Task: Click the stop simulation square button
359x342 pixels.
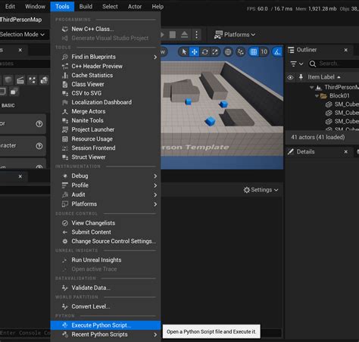Action: 173,35
